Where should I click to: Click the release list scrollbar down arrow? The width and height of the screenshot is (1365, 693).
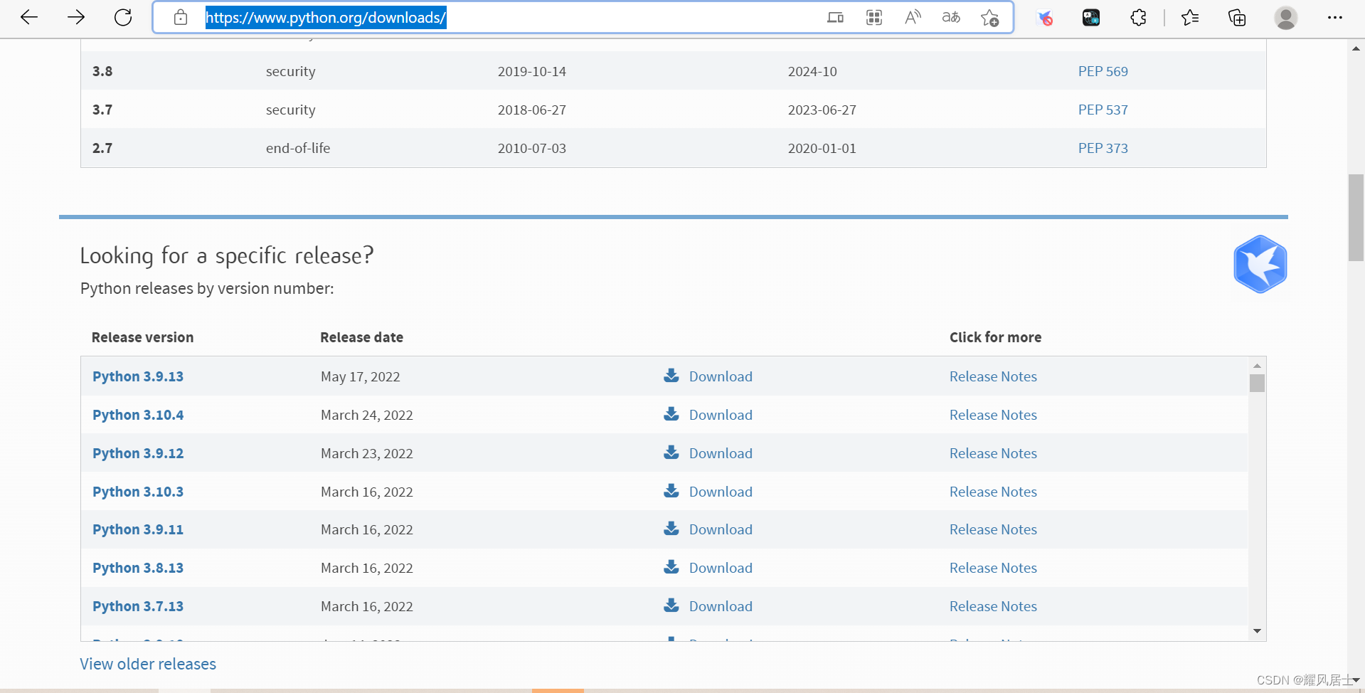[1257, 631]
